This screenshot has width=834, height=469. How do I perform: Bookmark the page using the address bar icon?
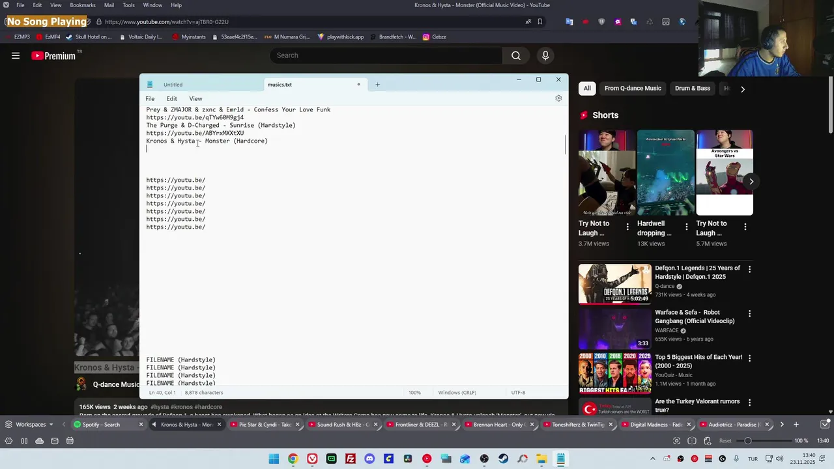coord(539,21)
